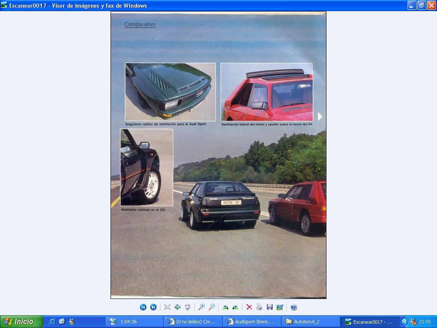The height and width of the screenshot is (328, 437).
Task: Rotate the image clockwise
Action: 225,307
